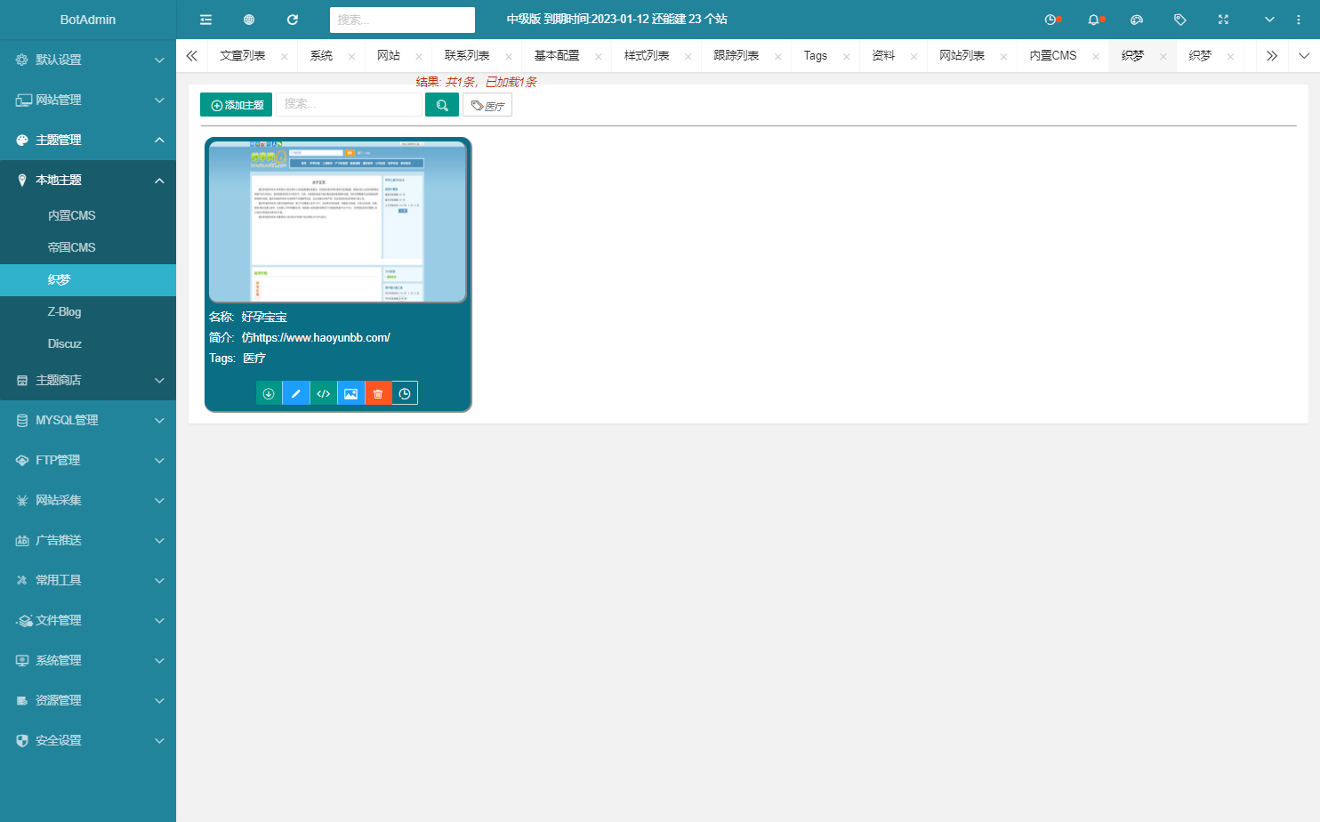
Task: Collapse the sidebar with the menu fold icon
Action: point(205,20)
